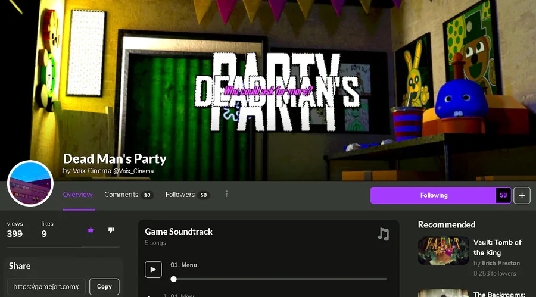The height and width of the screenshot is (297, 536).
Task: Open the Followers tab
Action: coord(188,195)
